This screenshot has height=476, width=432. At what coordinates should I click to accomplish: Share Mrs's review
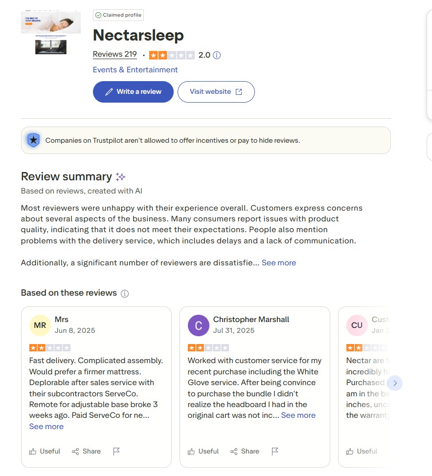click(86, 451)
